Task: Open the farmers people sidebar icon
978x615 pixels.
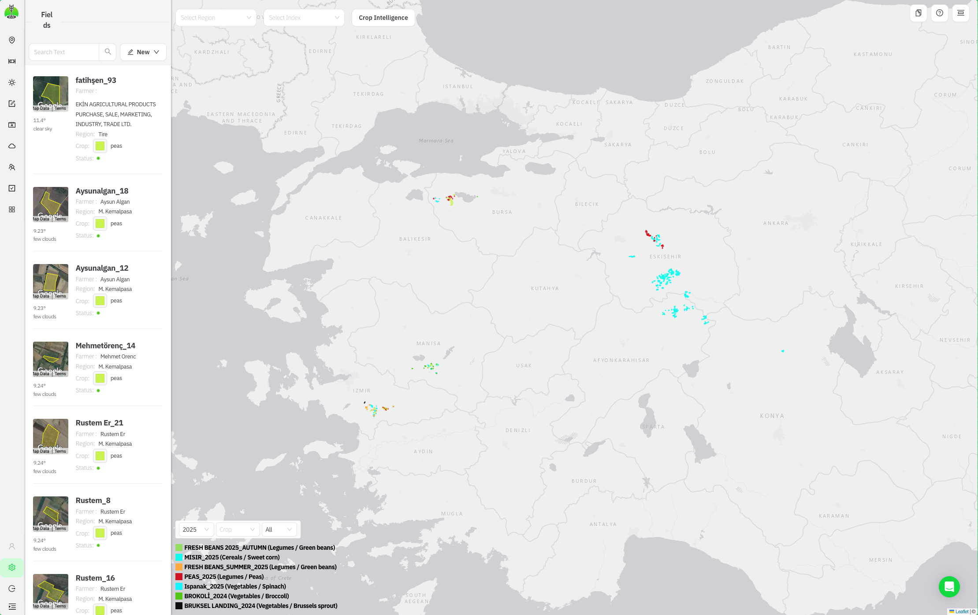Action: [x=12, y=167]
